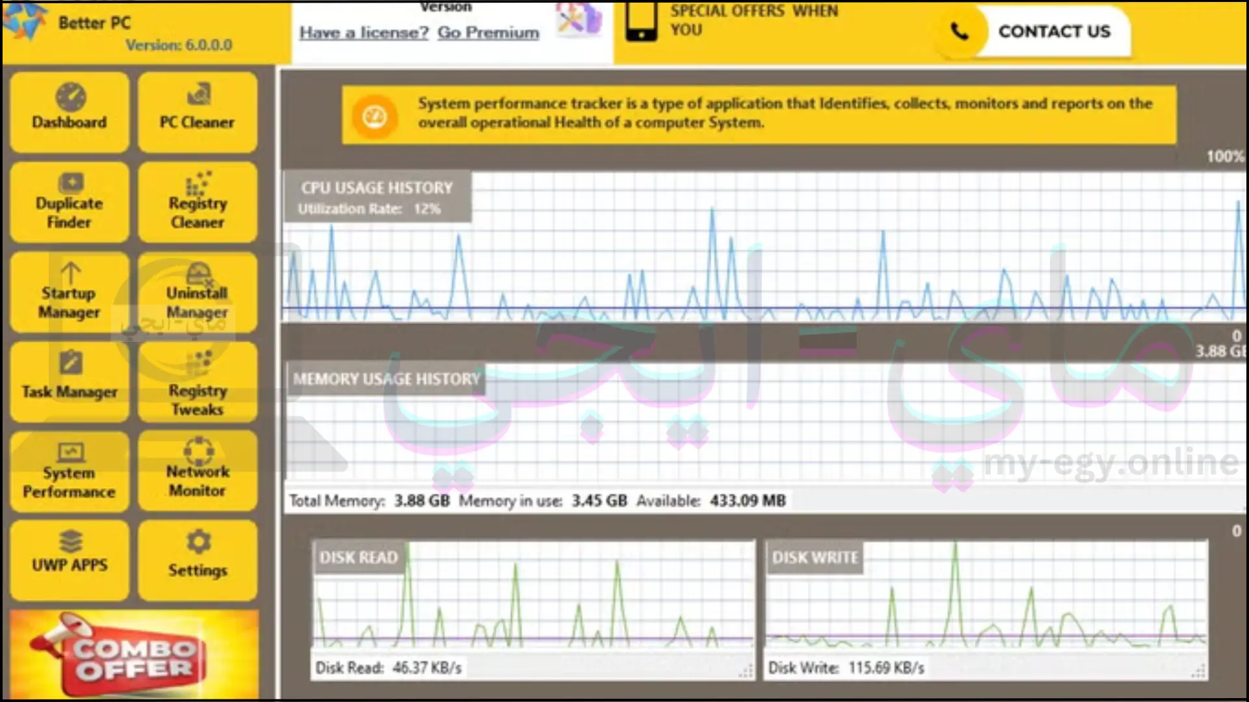The image size is (1249, 702).
Task: Click the DISK READ label
Action: tap(358, 558)
